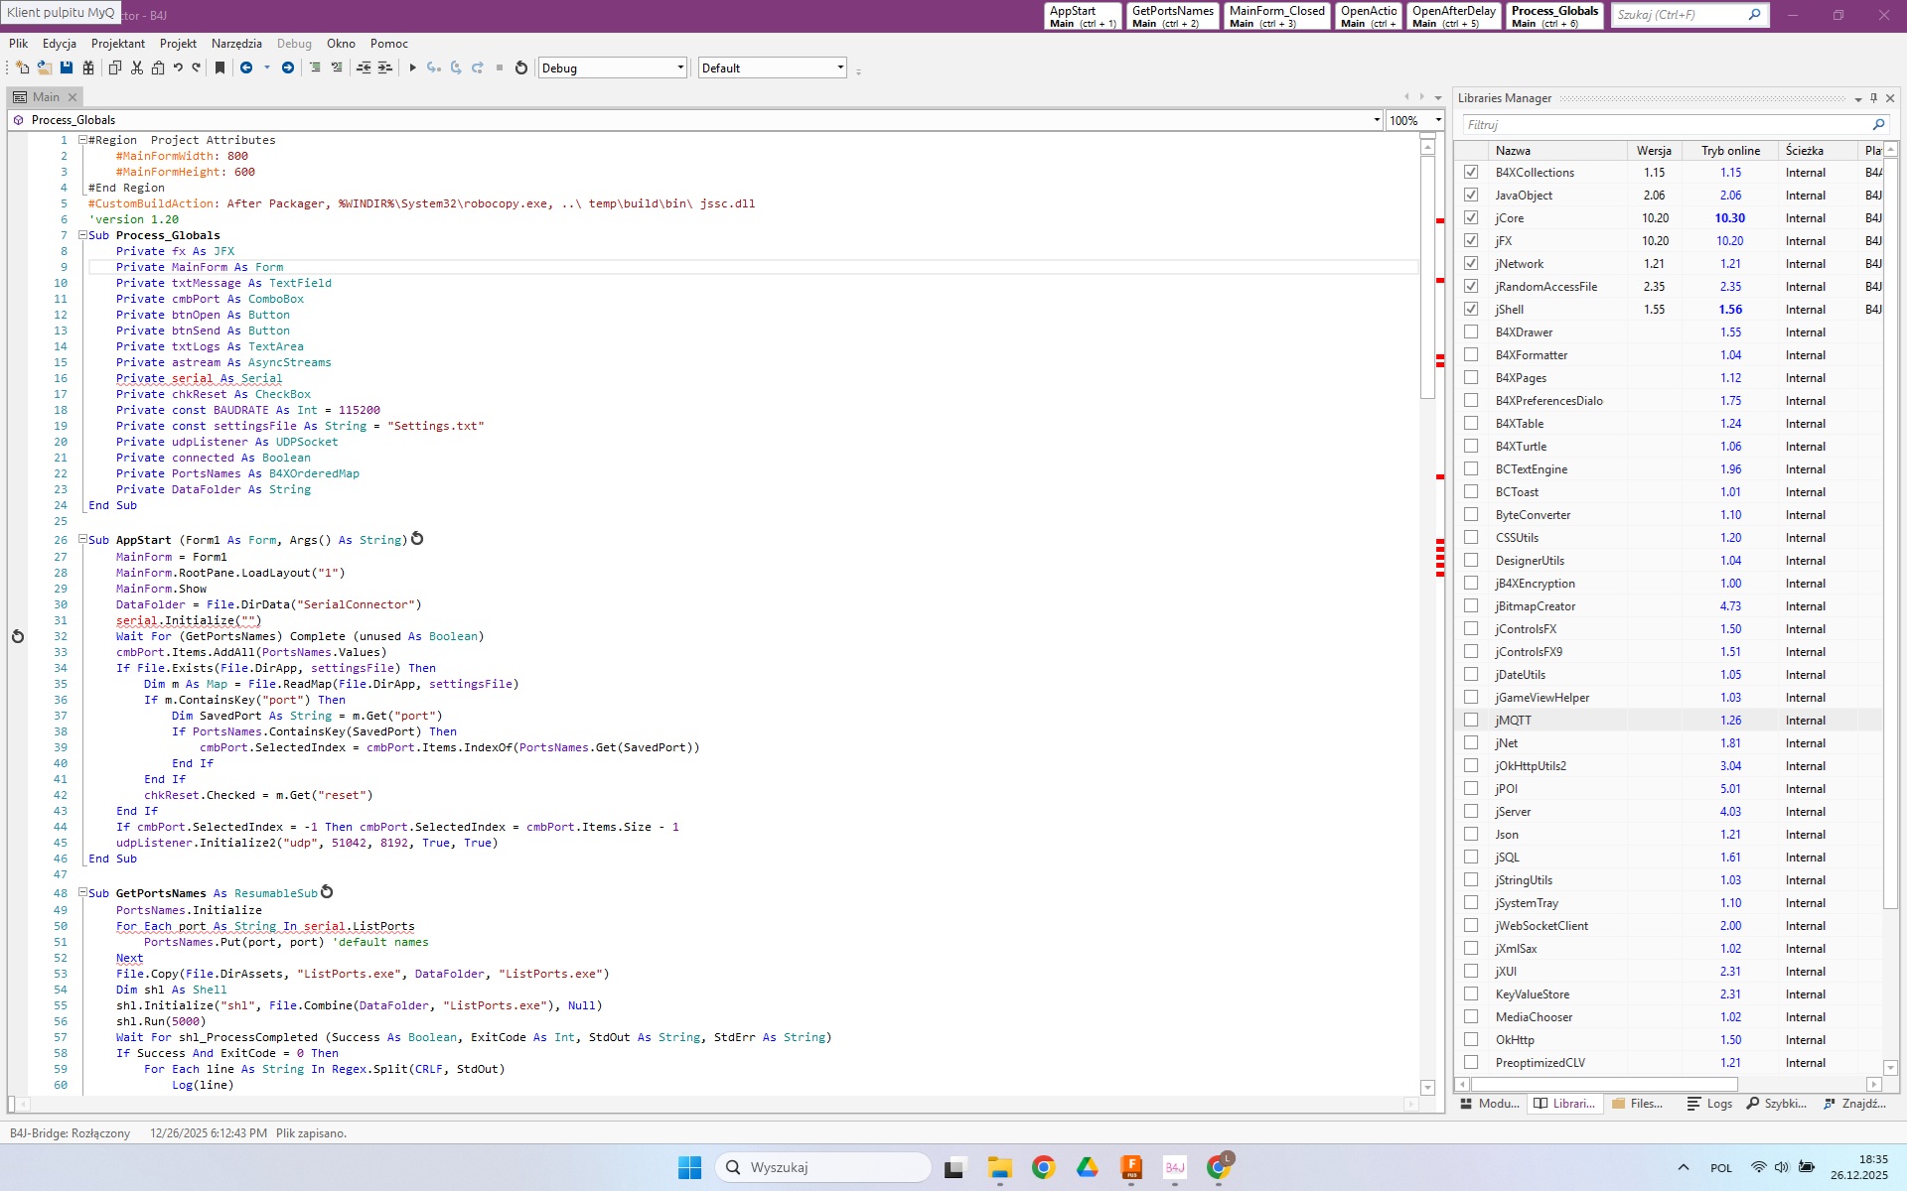Jump to GetPortsNames sub shortcut button
1907x1191 pixels.
pos(1172,16)
